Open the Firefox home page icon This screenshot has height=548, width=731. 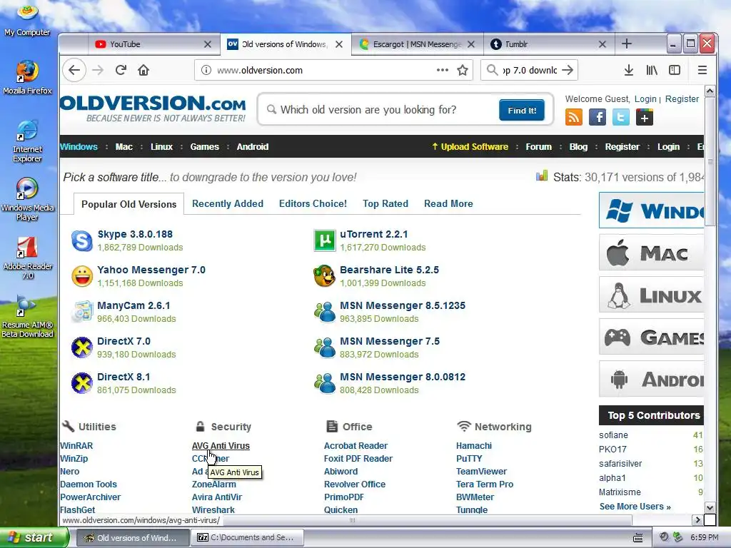[143, 70]
